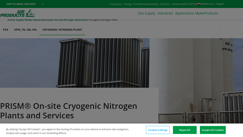Go to Home breadcrumb
Screen dimensions: 243x137
pos(11,20)
